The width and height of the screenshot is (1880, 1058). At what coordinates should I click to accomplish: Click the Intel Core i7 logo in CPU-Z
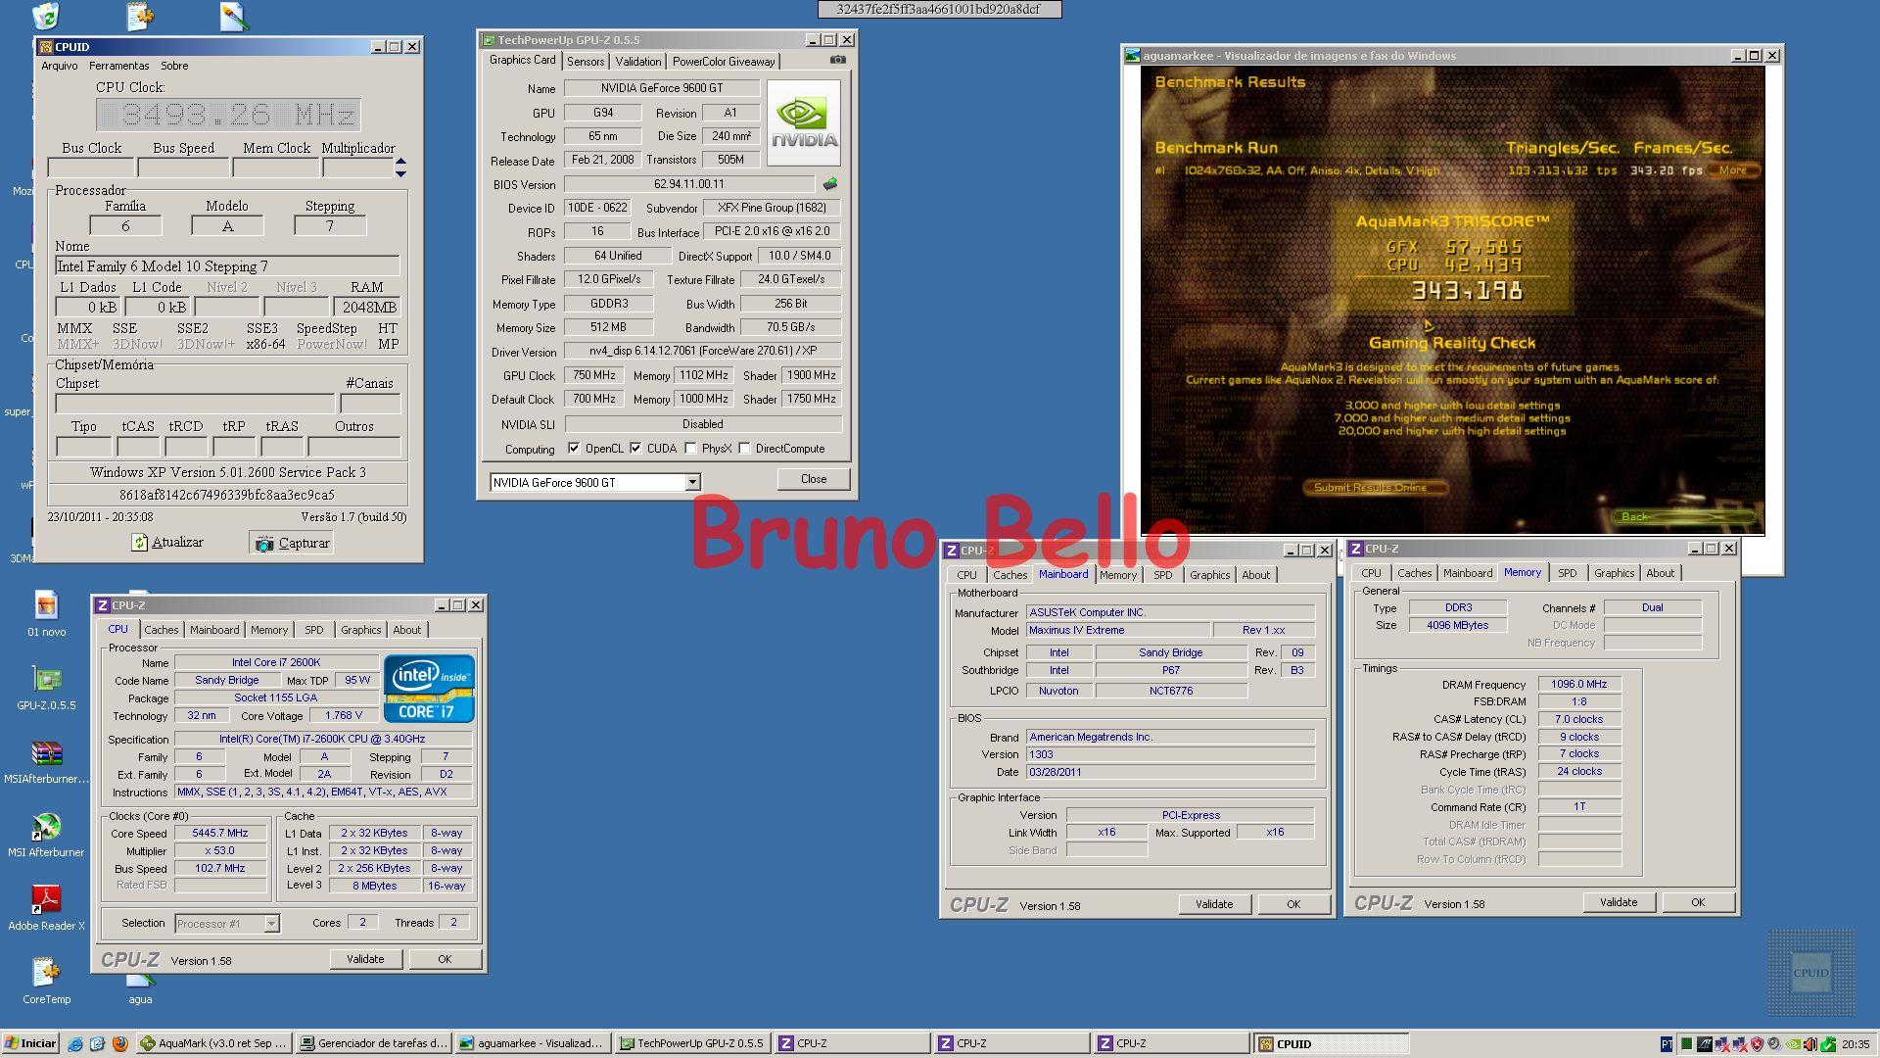[x=429, y=688]
